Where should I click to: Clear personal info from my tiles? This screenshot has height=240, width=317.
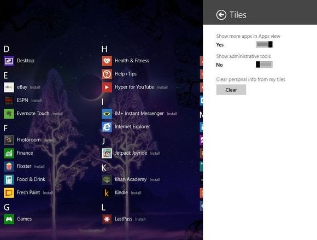231,90
